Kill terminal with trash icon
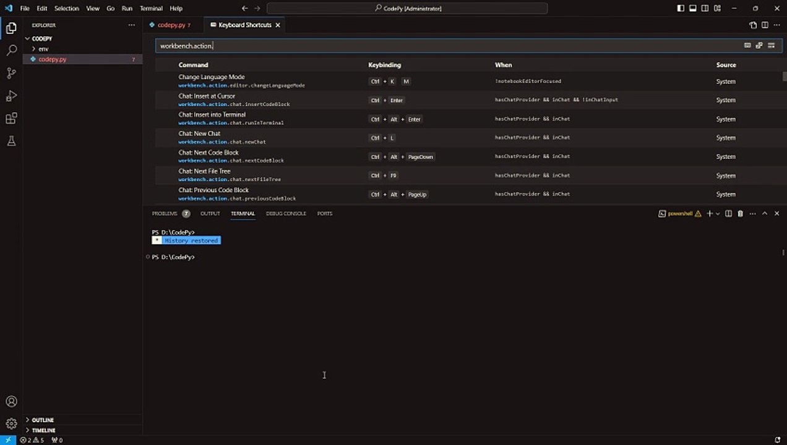 click(x=740, y=213)
